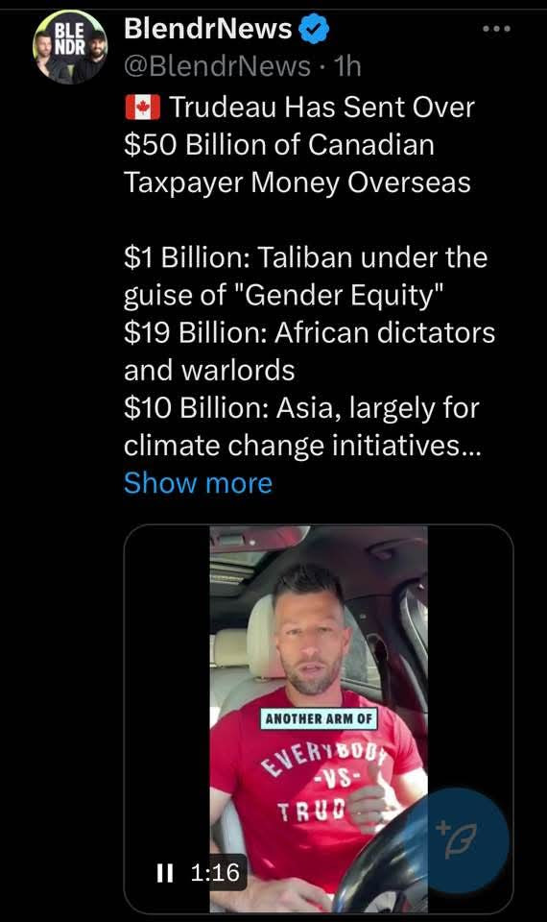Image resolution: width=547 pixels, height=922 pixels.
Task: Click the blue verified badge
Action: (315, 29)
